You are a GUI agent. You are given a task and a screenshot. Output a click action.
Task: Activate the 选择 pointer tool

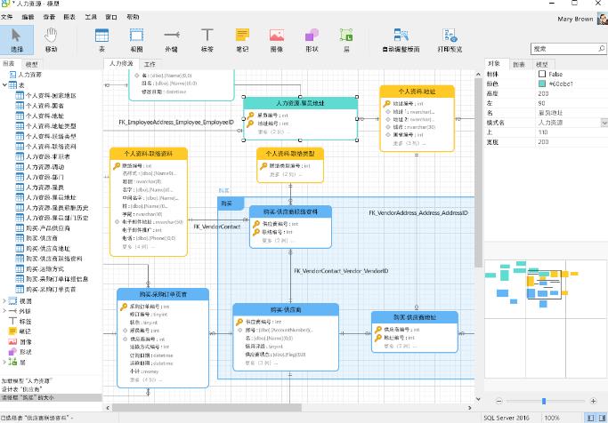[x=17, y=40]
